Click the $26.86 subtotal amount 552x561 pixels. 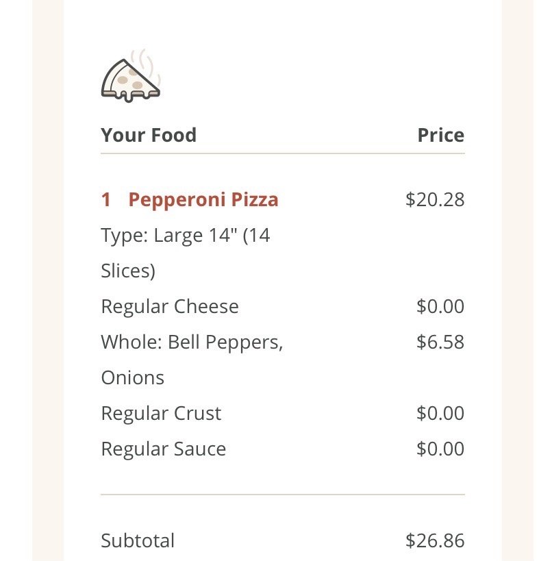[435, 540]
